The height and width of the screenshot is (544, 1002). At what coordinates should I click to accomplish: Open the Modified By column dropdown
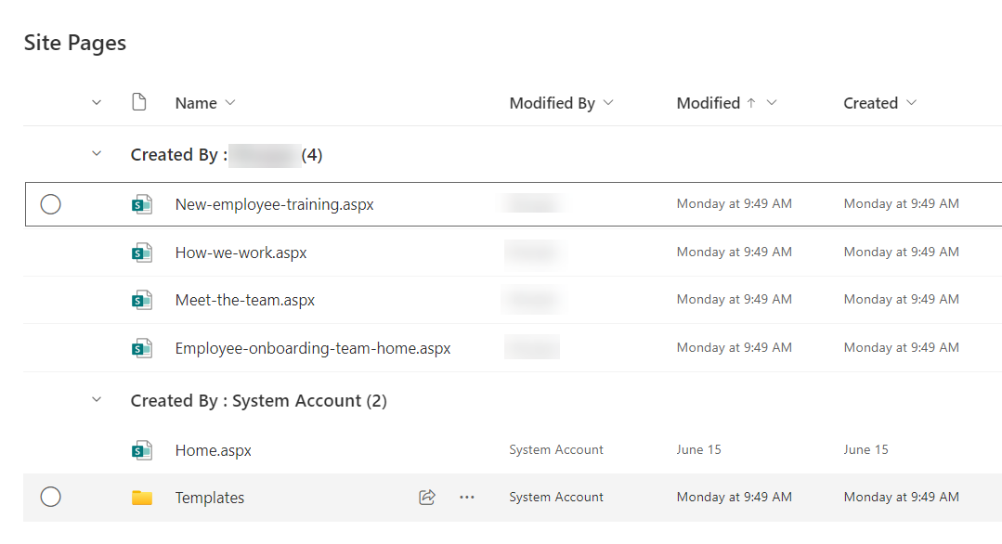(x=608, y=103)
